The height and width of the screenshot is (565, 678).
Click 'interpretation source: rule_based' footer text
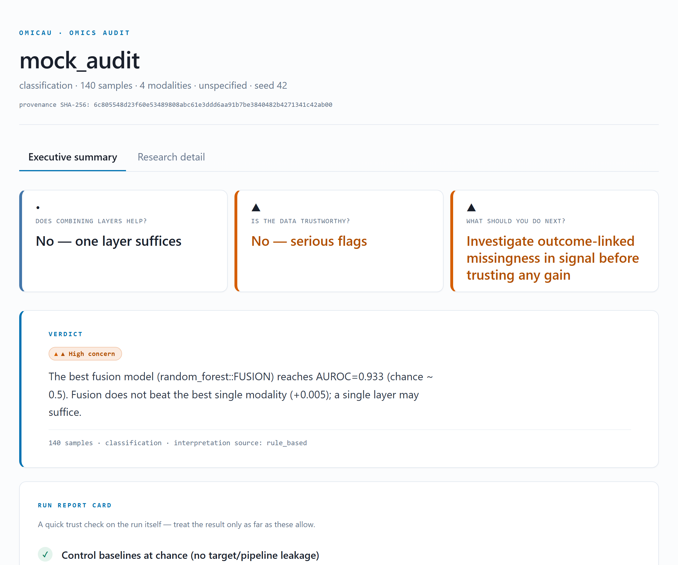[240, 443]
